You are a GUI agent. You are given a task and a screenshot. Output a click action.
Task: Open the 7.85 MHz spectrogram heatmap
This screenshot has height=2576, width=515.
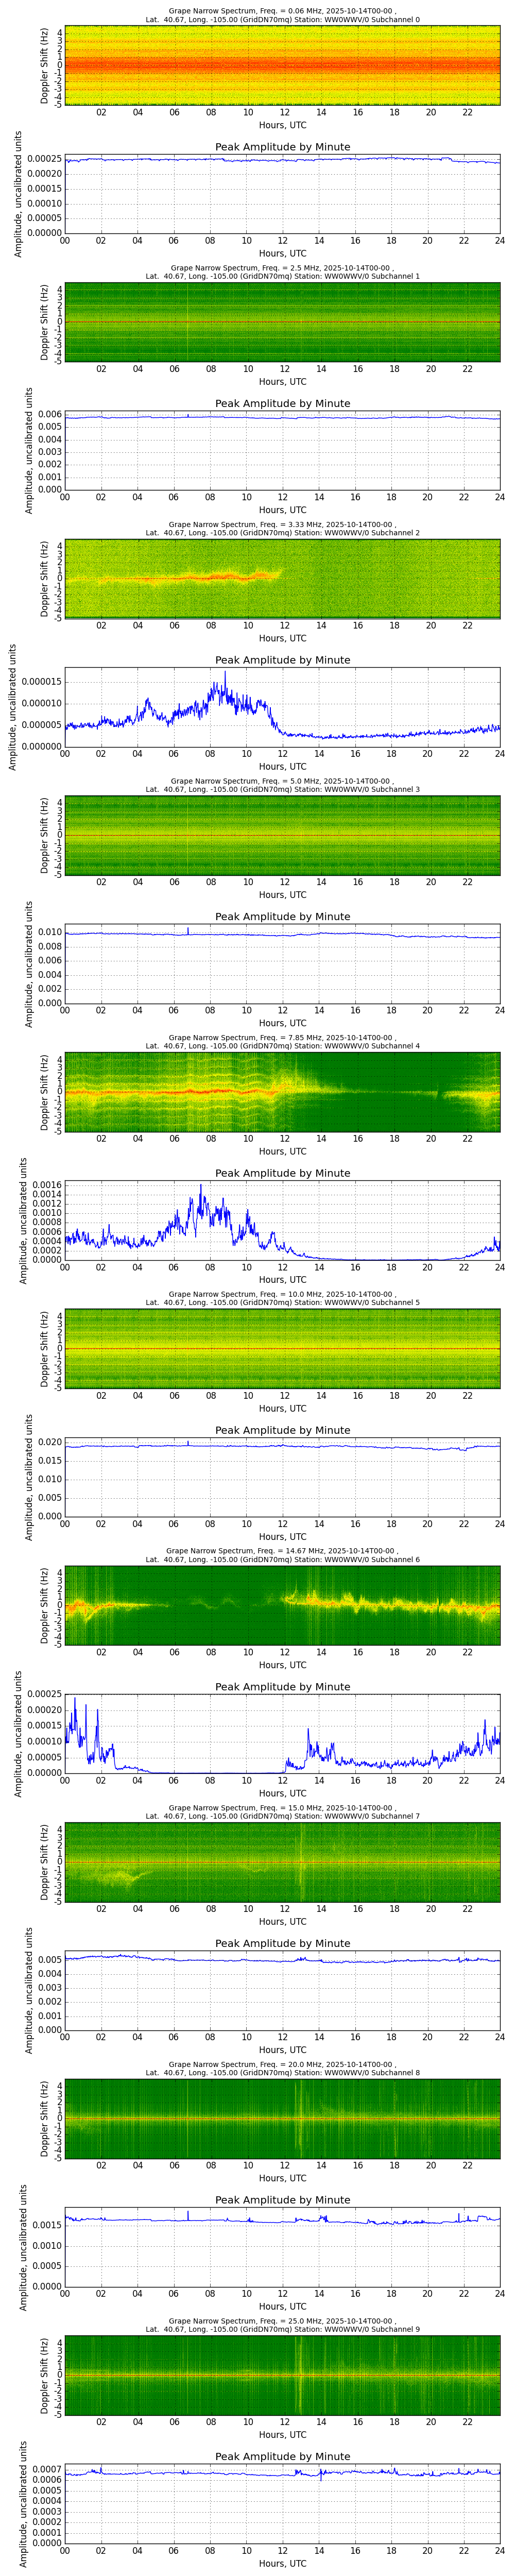282,1091
